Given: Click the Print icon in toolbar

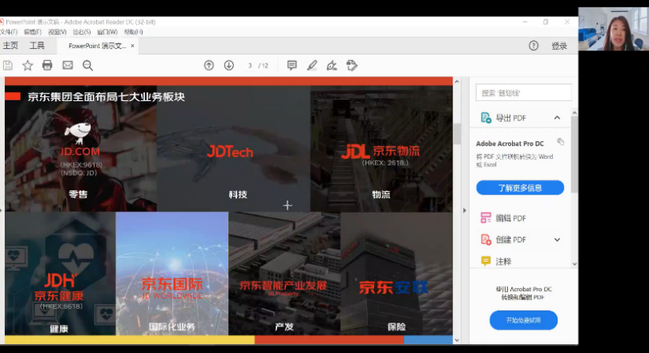Looking at the screenshot, I should click(x=47, y=65).
